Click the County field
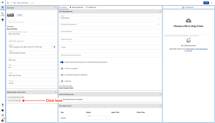 point(32,75)
